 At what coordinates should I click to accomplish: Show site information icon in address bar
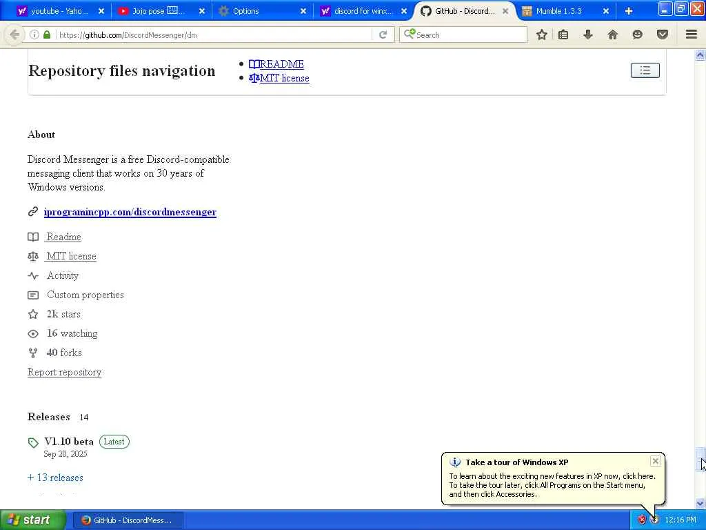click(34, 35)
